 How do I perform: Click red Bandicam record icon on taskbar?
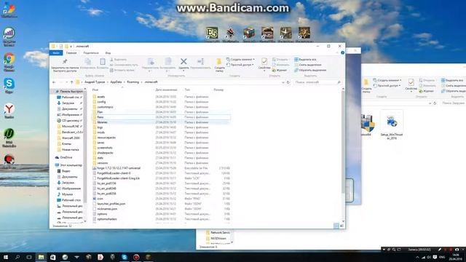(136, 257)
